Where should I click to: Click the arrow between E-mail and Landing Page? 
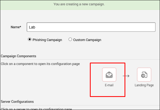126,76
